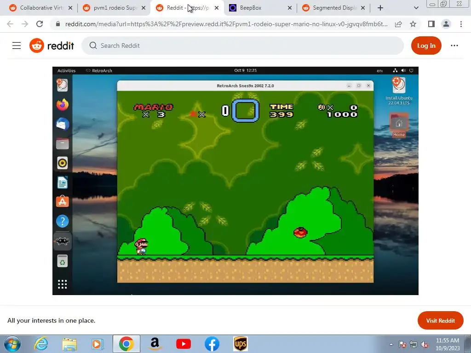Open Windows Media Player from taskbar
The width and height of the screenshot is (471, 353).
click(98, 344)
